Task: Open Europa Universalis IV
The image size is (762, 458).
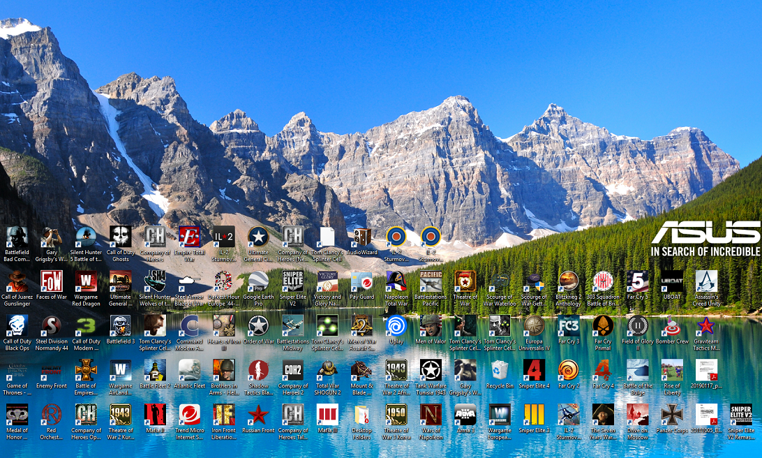Action: pyautogui.click(x=534, y=326)
